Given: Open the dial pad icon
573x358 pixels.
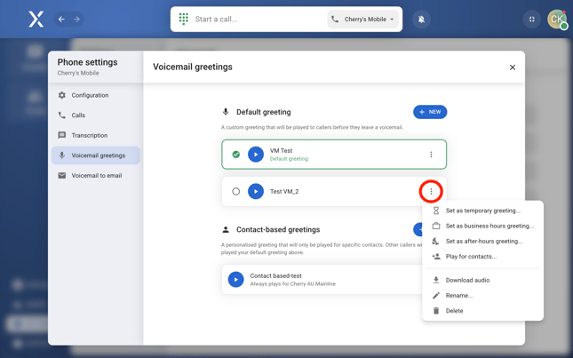Looking at the screenshot, I should pos(184,19).
